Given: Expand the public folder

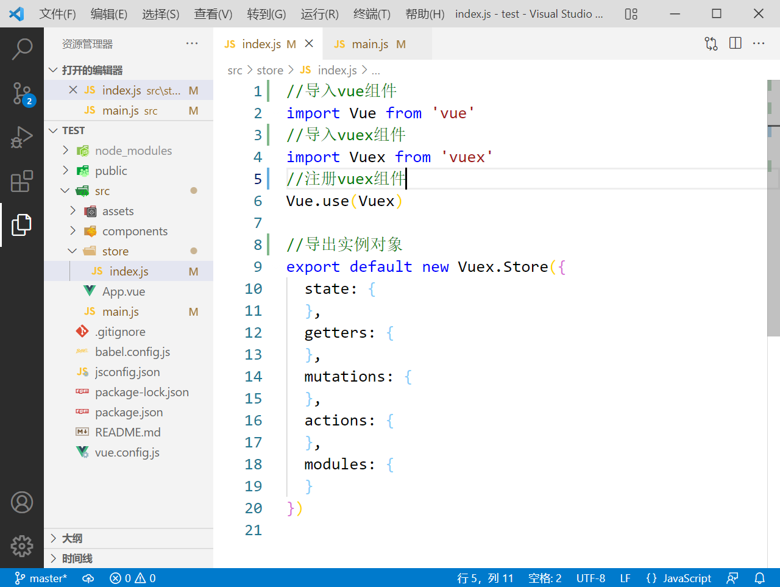Looking at the screenshot, I should (x=129, y=171).
